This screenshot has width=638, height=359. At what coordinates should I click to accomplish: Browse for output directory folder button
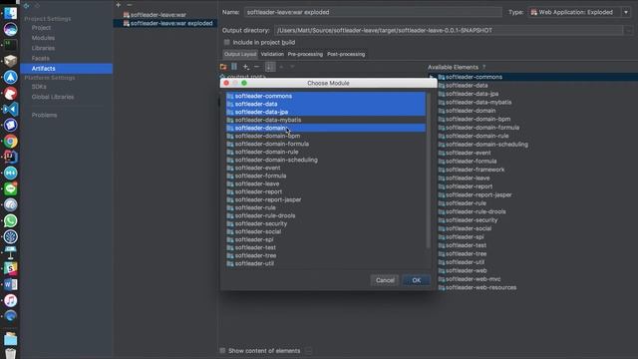point(629,30)
